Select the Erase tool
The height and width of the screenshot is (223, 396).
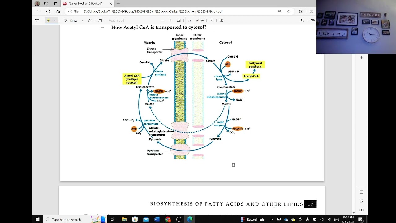point(90,20)
